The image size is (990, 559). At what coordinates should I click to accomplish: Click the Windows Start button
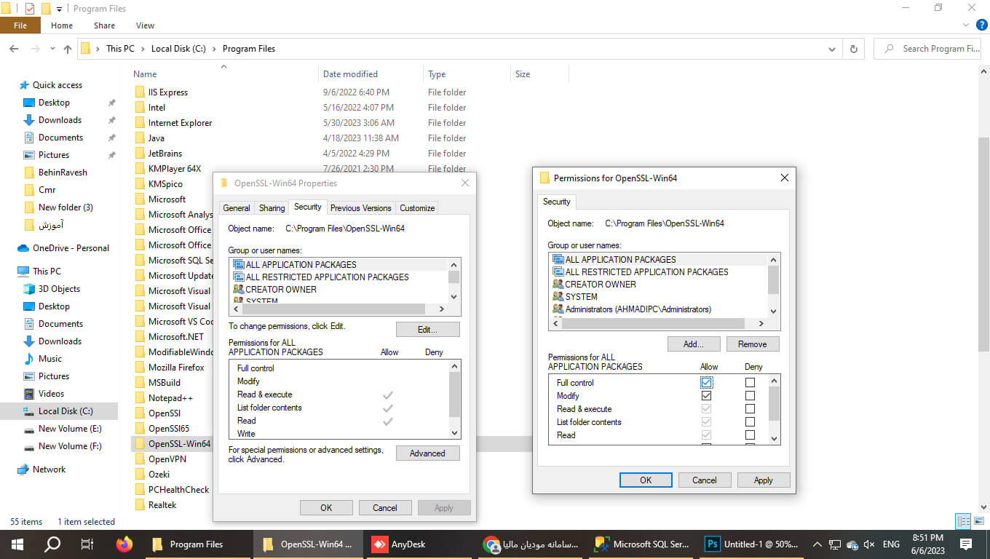tap(17, 544)
